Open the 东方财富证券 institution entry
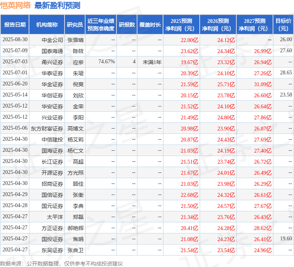This screenshot has width=294, height=267. [x=47, y=129]
